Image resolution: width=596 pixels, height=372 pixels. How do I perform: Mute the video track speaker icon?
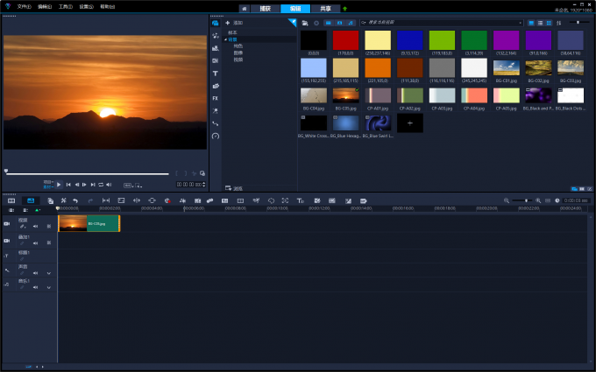point(35,226)
